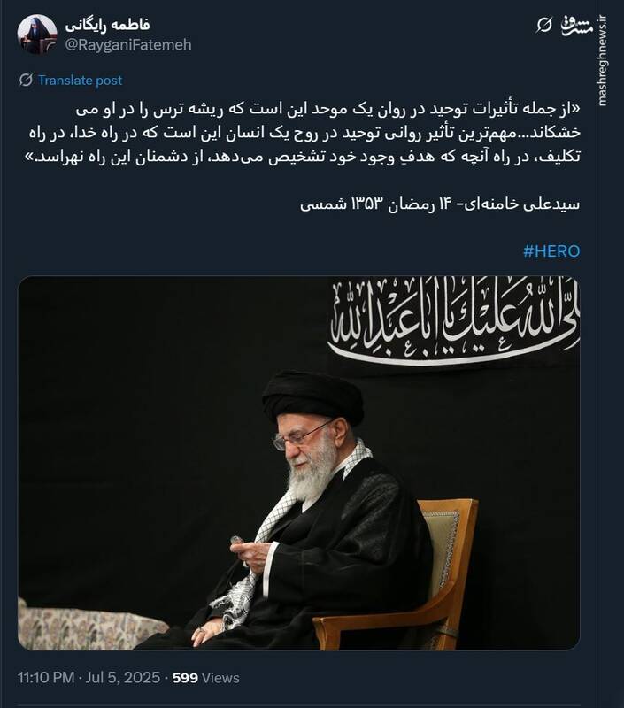Click the vertical mashreghnews.ir watermark text

[603, 61]
